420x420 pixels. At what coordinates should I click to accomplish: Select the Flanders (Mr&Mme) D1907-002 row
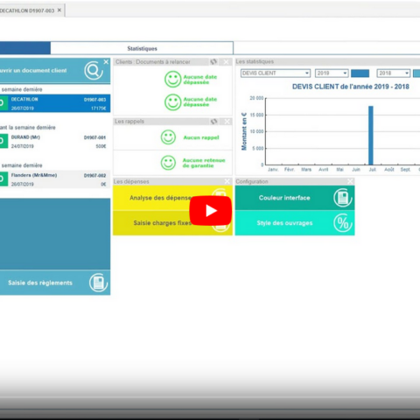(55, 179)
